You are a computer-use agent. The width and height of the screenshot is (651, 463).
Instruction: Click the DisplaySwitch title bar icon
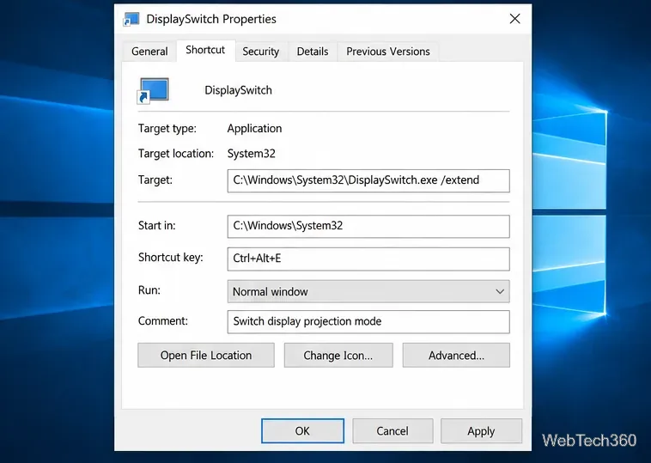click(131, 19)
